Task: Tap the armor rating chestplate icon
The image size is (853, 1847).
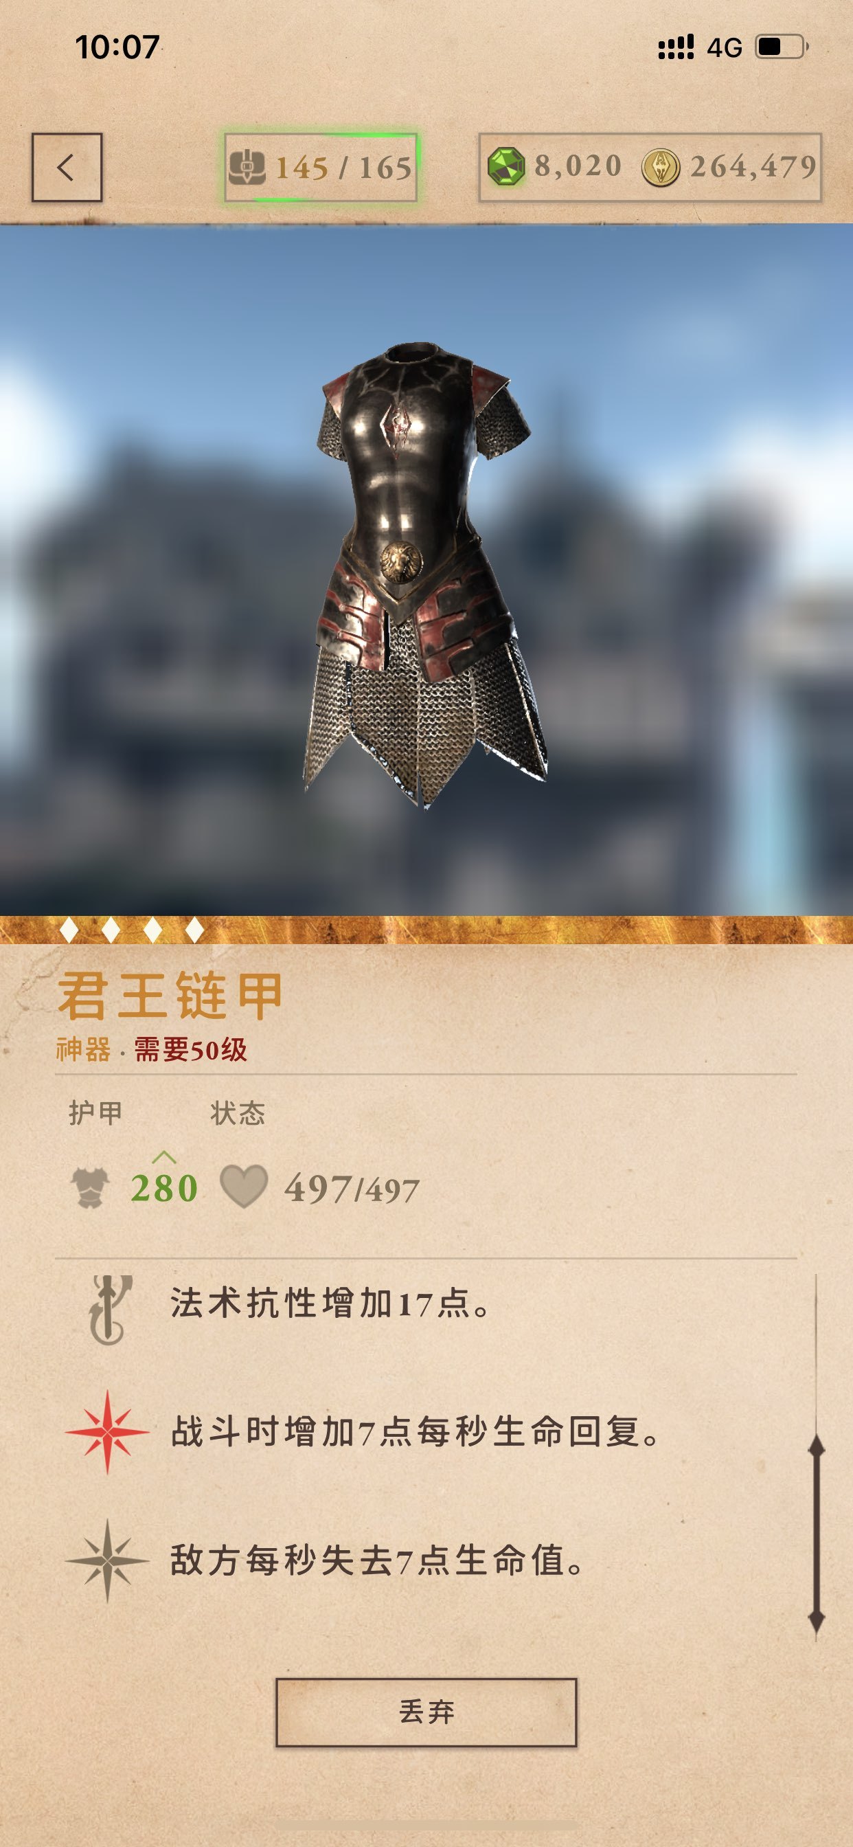Action: coord(91,1188)
